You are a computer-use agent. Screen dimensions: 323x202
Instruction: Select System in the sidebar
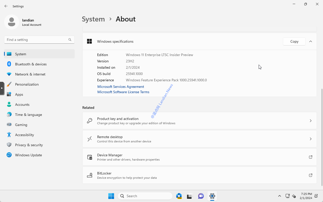coord(39,54)
